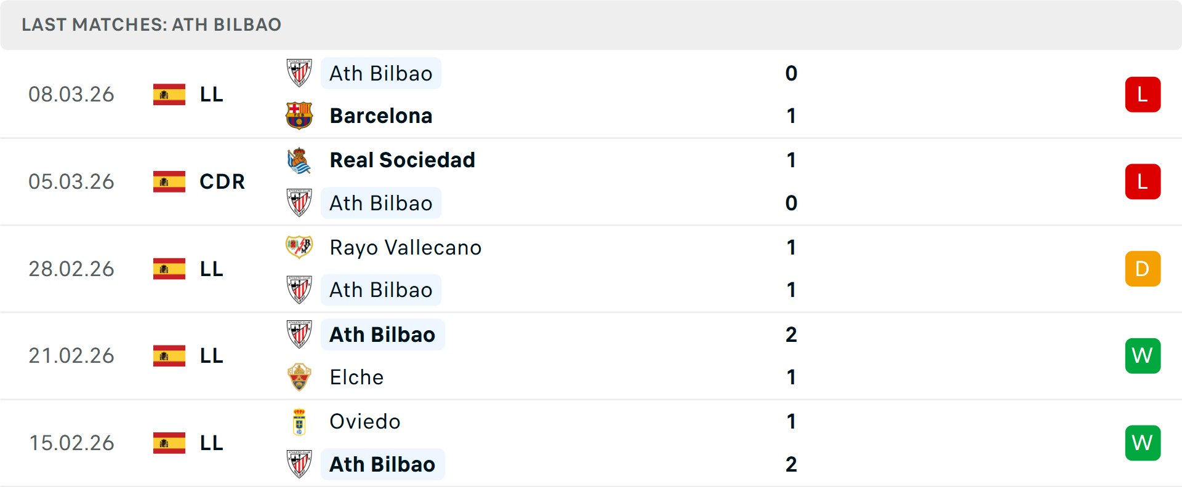1182x487 pixels.
Task: Expand the 08.03.26 match row details
Action: (x=591, y=94)
